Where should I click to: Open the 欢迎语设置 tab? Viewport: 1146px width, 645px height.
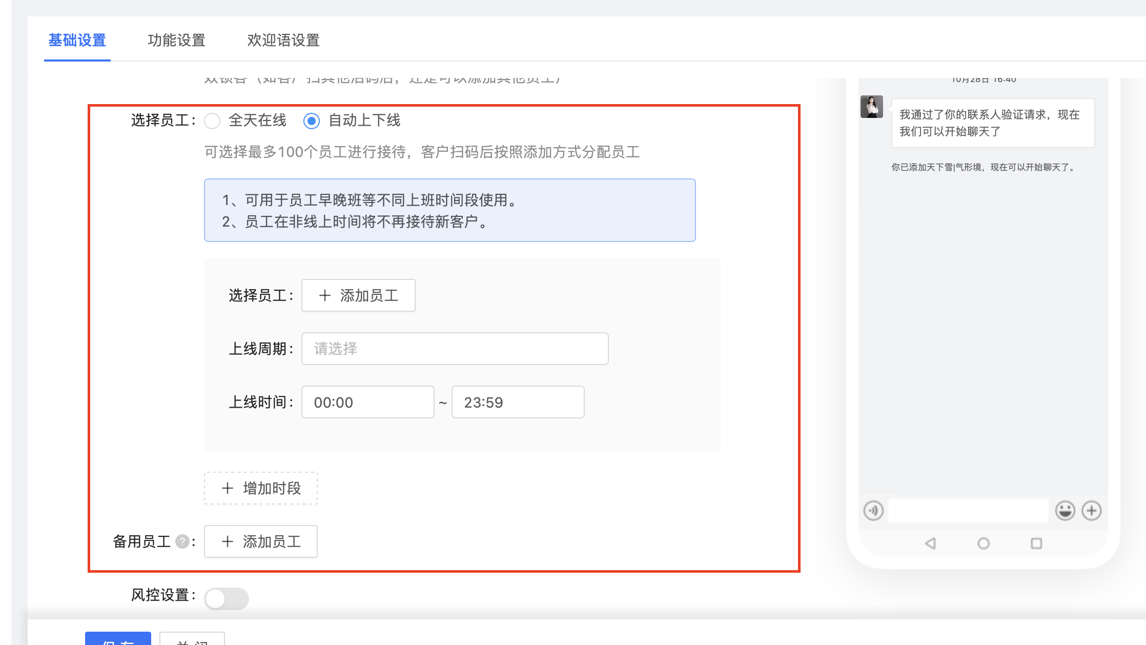click(283, 40)
